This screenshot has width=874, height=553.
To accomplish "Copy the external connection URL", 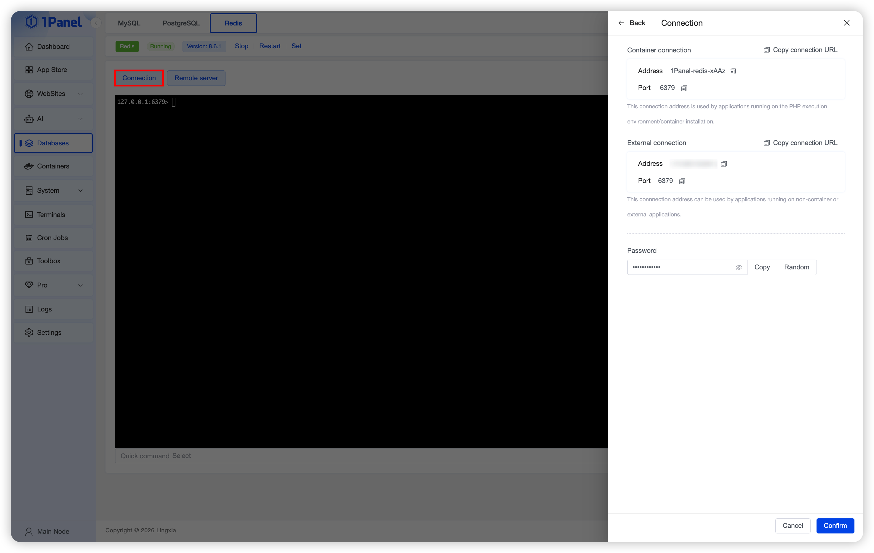I will 800,143.
